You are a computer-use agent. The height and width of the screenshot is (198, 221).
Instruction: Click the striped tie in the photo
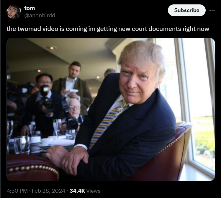click(x=107, y=123)
